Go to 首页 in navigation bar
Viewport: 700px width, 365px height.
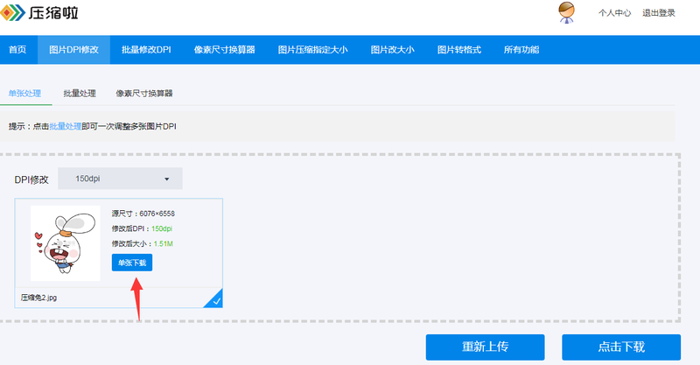(x=17, y=50)
